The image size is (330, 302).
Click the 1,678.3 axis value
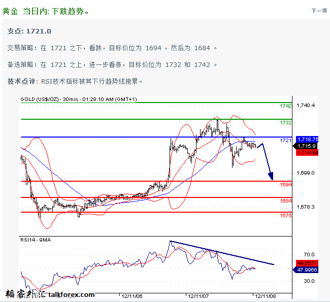tap(306, 207)
